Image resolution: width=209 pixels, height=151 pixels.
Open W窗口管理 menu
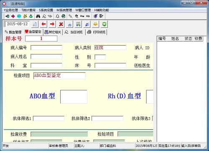coord(83,10)
